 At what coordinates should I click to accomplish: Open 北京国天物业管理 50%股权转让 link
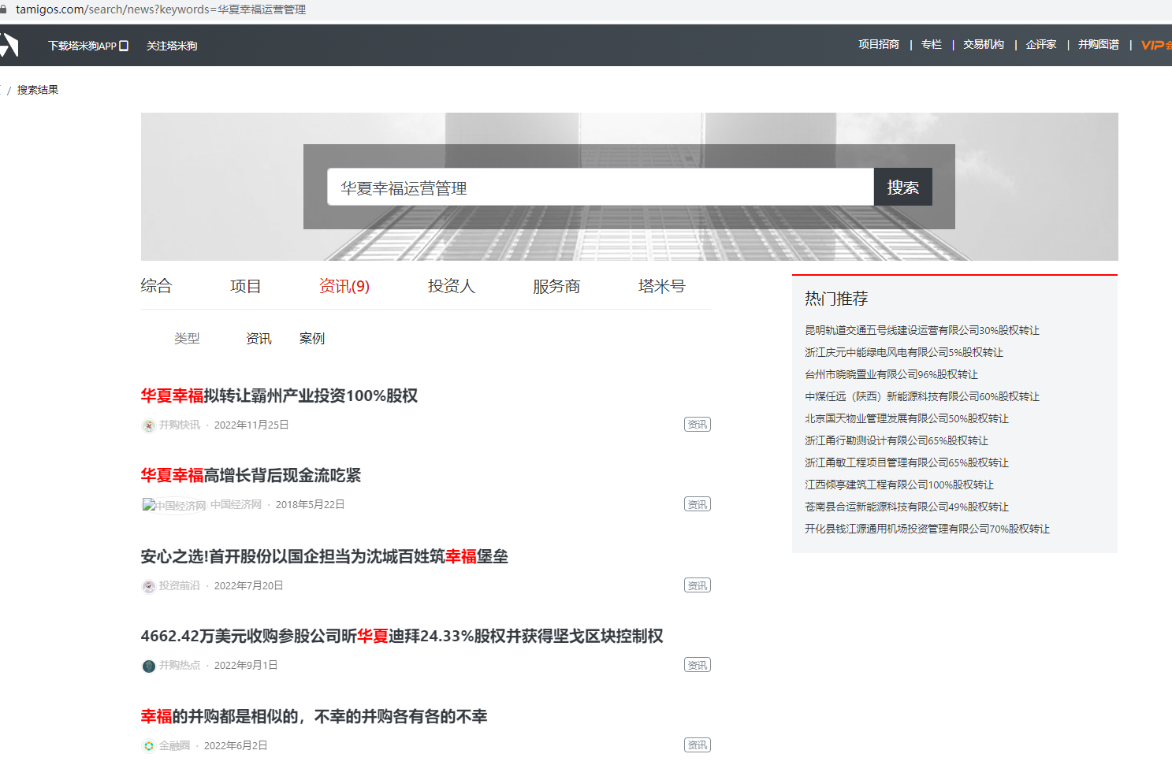click(x=906, y=418)
